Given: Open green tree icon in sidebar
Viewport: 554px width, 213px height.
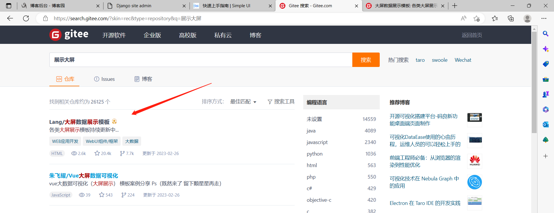Looking at the screenshot, I should coord(546,140).
